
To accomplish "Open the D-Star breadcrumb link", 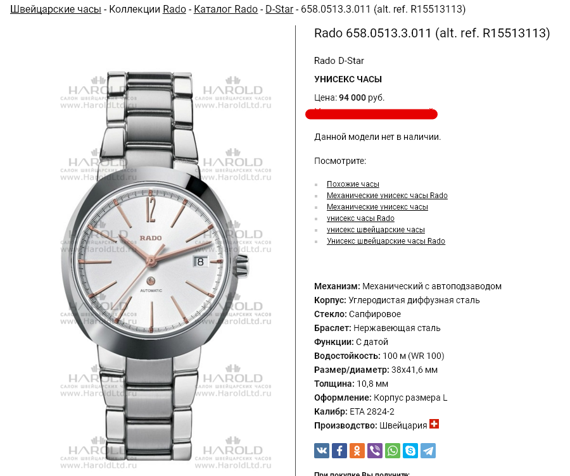I will pos(279,9).
